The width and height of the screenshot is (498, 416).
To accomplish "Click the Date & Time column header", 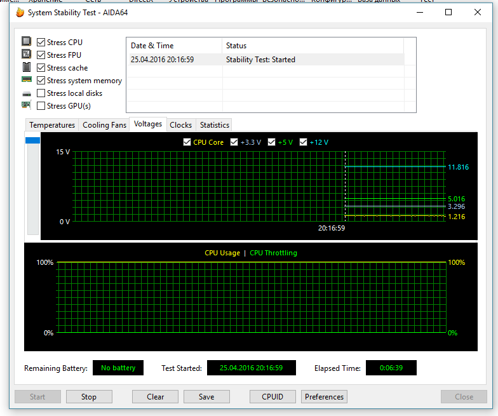I will tap(174, 46).
